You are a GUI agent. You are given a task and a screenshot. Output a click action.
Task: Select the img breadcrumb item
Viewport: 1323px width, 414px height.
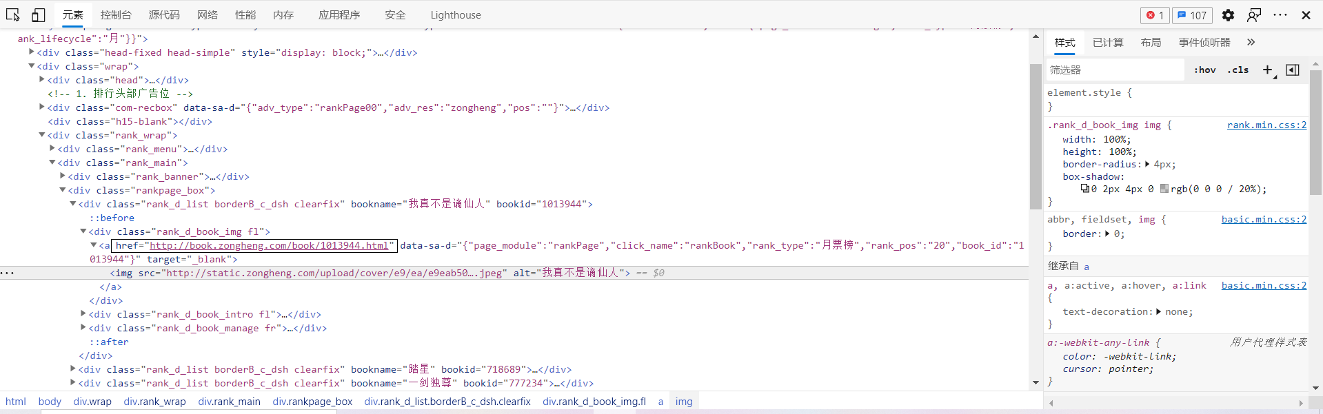click(x=684, y=401)
